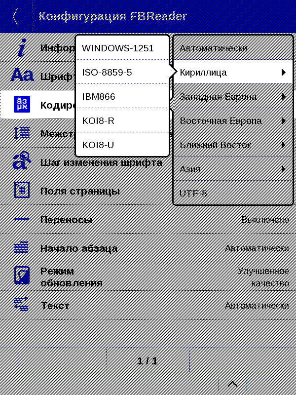Click the refresh mode icon

[x=22, y=276]
